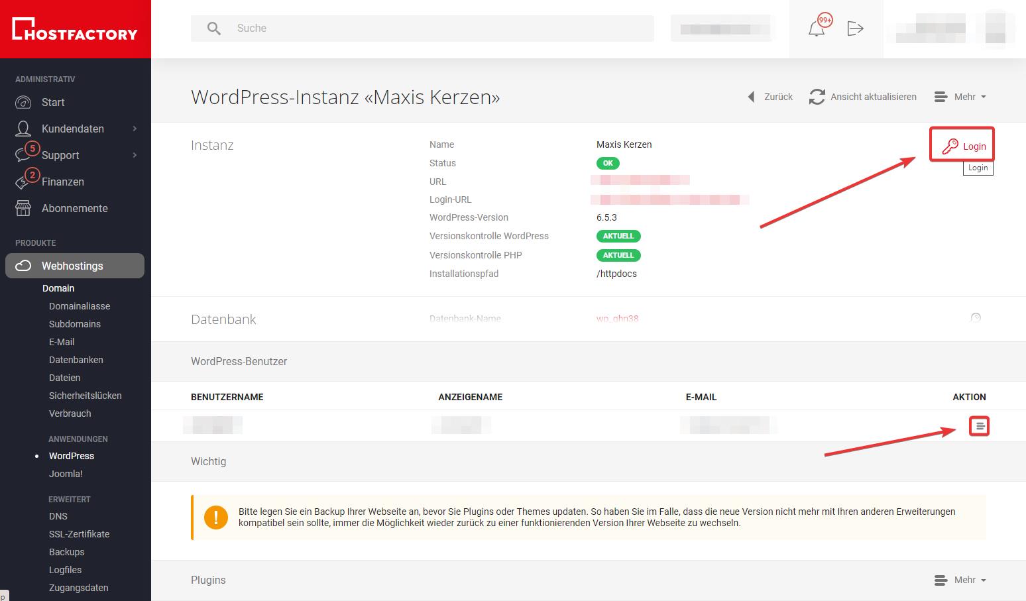Click the blurred account selector in top bar
This screenshot has width=1026, height=601.
pos(721,28)
